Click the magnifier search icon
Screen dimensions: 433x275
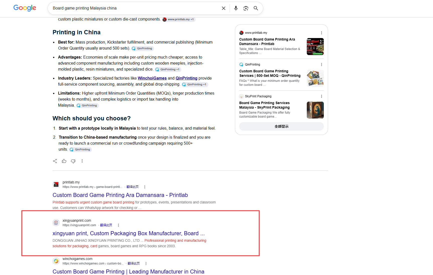256,8
